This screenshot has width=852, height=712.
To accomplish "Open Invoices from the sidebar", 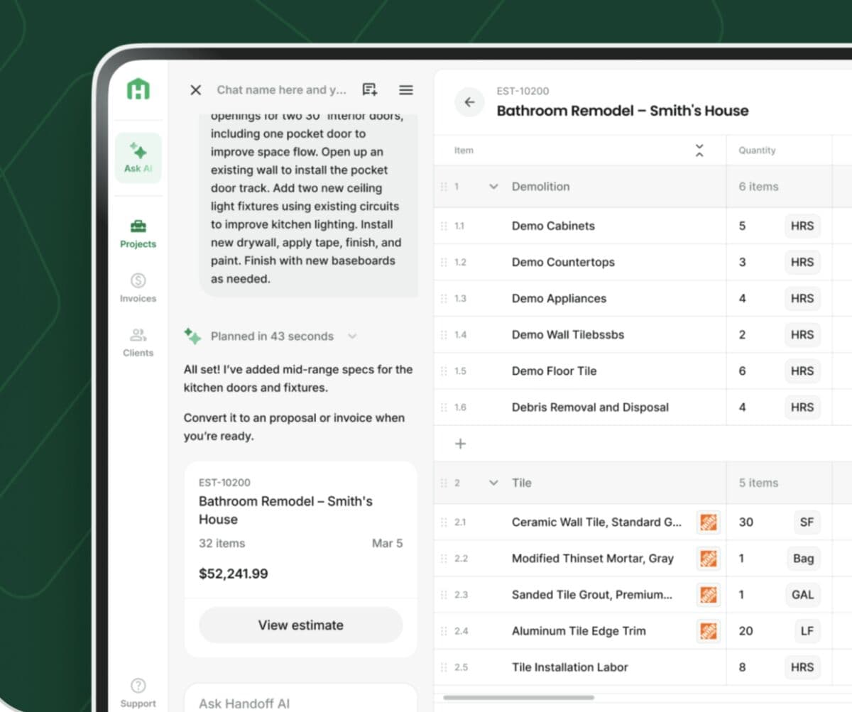I will (x=138, y=288).
